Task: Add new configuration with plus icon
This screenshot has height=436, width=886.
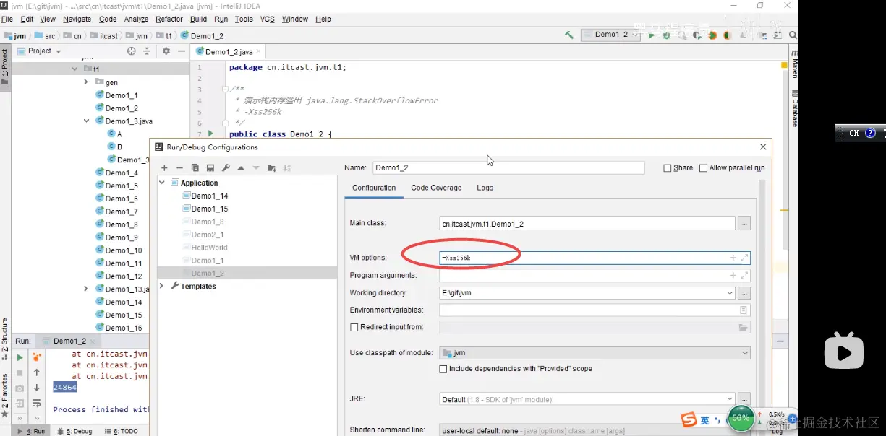Action: point(164,168)
